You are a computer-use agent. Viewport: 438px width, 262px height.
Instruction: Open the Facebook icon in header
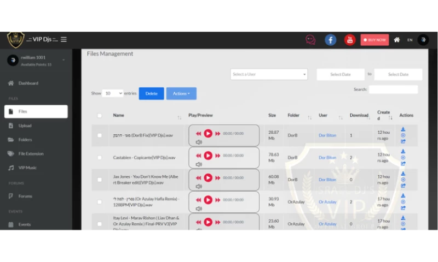330,40
